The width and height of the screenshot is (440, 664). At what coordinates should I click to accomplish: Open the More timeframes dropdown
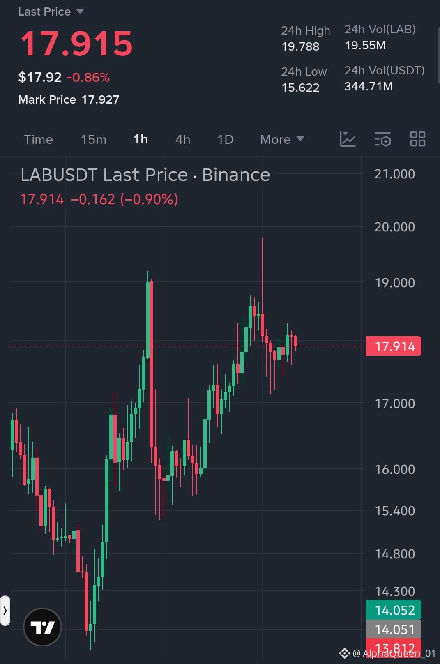click(282, 139)
